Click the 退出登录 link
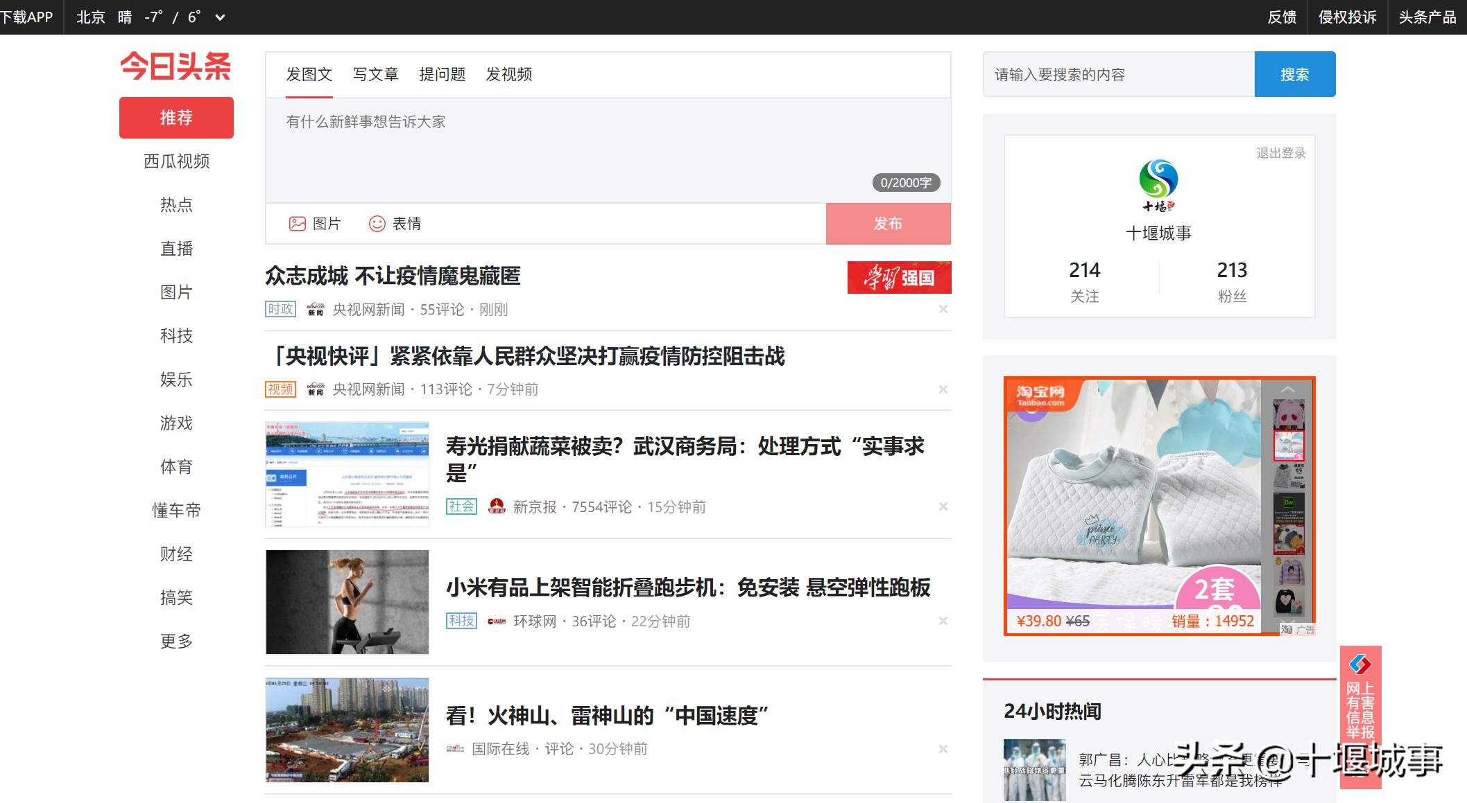The image size is (1467, 803). [1280, 153]
